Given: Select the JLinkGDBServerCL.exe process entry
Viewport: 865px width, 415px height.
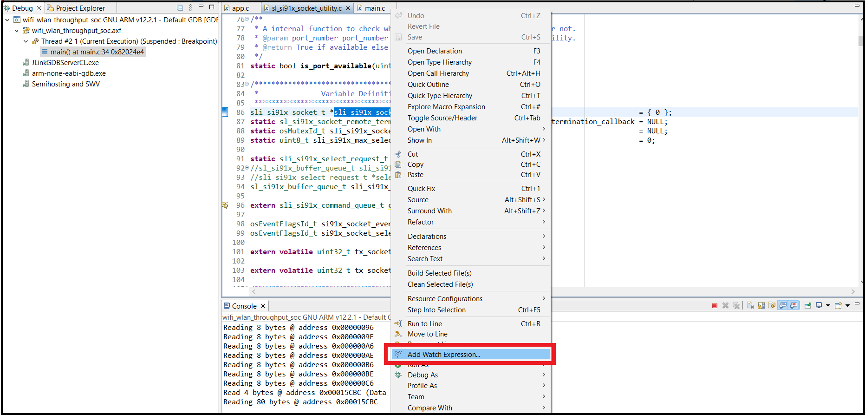Looking at the screenshot, I should pos(65,63).
